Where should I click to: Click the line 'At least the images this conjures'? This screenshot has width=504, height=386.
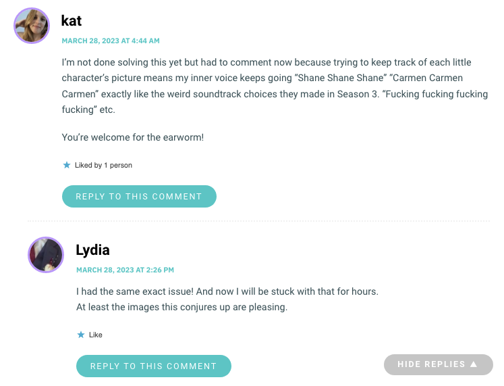pyautogui.click(x=181, y=308)
